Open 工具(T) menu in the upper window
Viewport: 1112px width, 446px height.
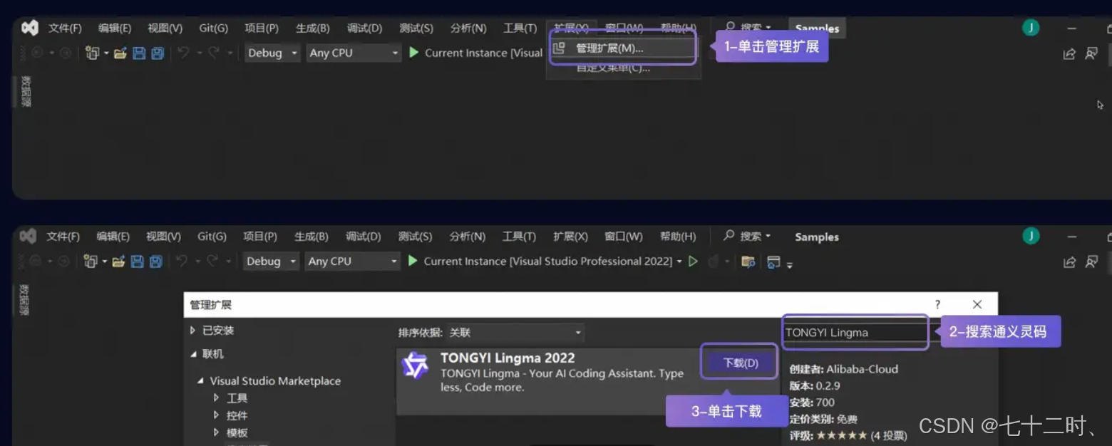tap(520, 28)
